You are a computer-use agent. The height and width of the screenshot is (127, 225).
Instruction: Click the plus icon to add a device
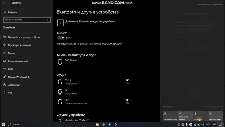pos(60,23)
